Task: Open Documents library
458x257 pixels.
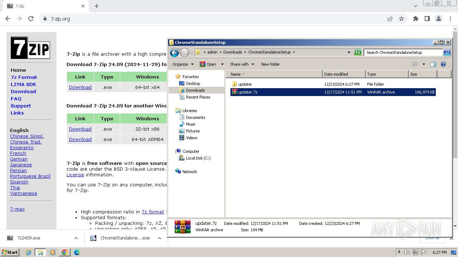Action: coord(195,117)
